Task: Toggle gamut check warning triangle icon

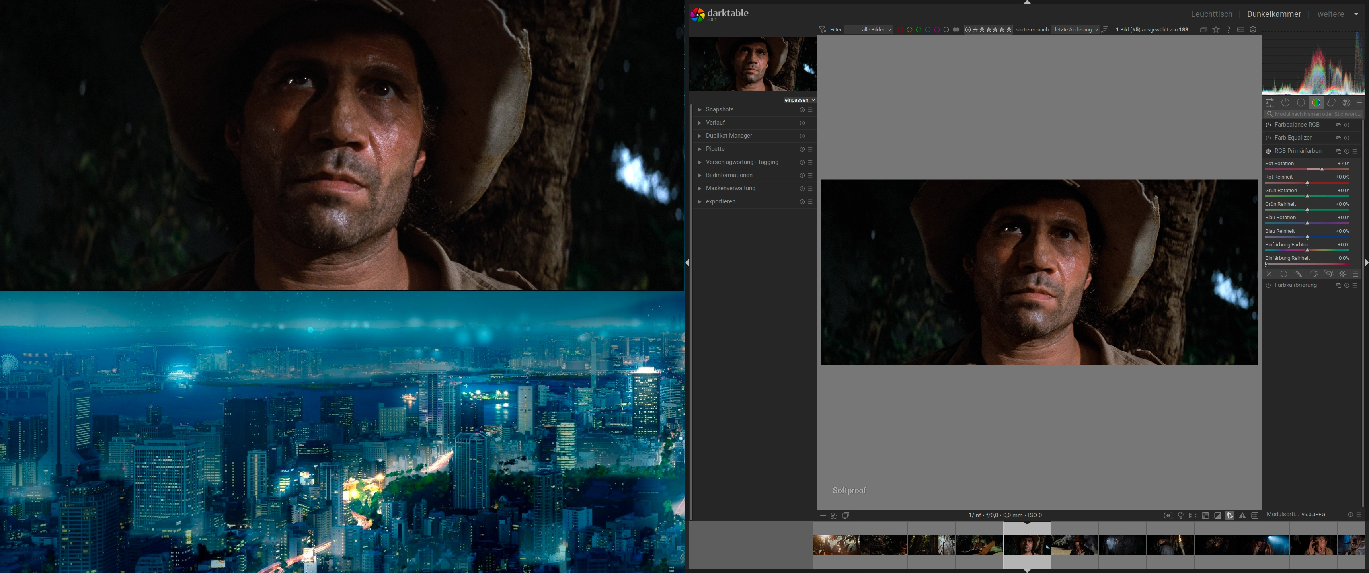Action: point(1242,516)
